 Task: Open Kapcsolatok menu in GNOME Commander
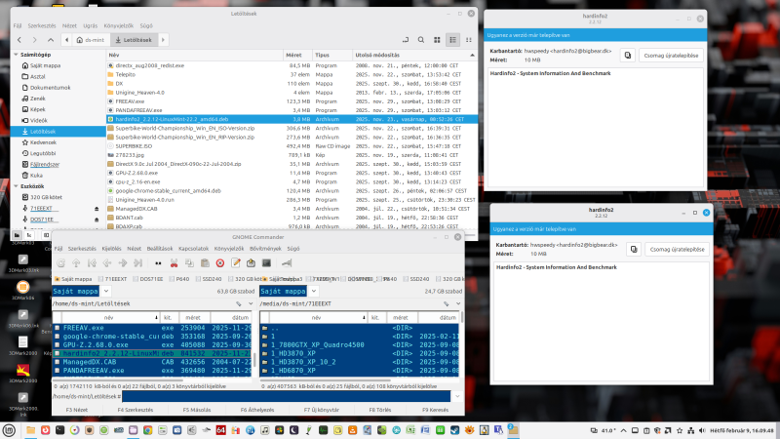coord(193,249)
